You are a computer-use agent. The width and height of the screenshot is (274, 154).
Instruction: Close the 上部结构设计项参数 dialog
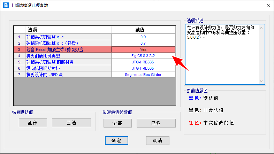pos(267,5)
